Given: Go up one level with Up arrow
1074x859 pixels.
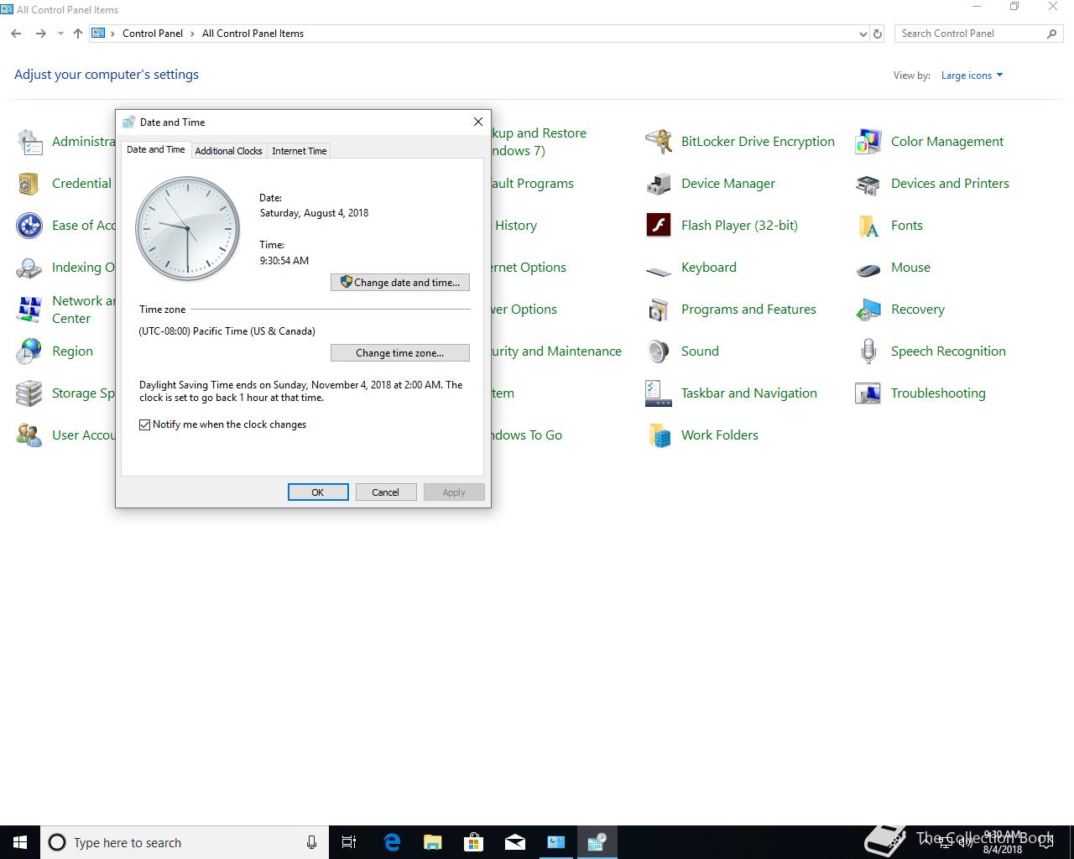Looking at the screenshot, I should coord(78,34).
